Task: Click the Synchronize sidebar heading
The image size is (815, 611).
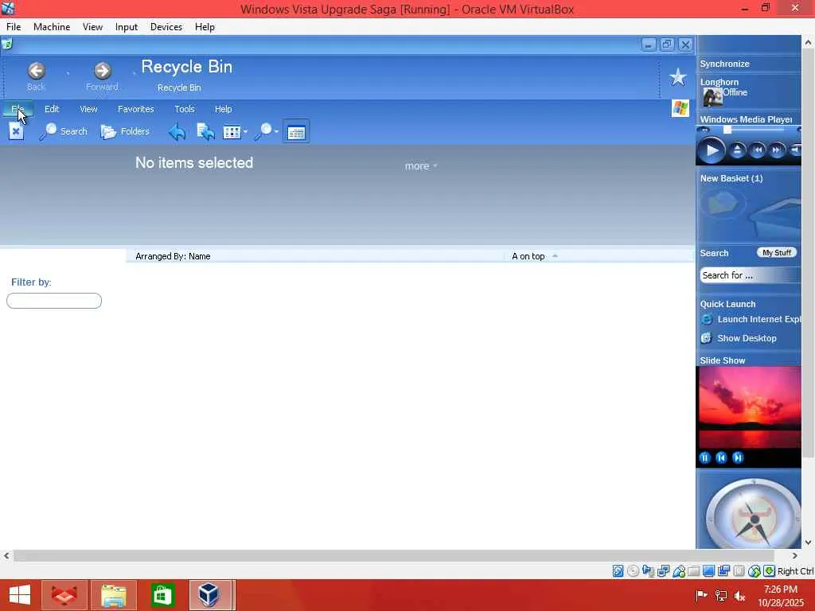Action: 724,64
